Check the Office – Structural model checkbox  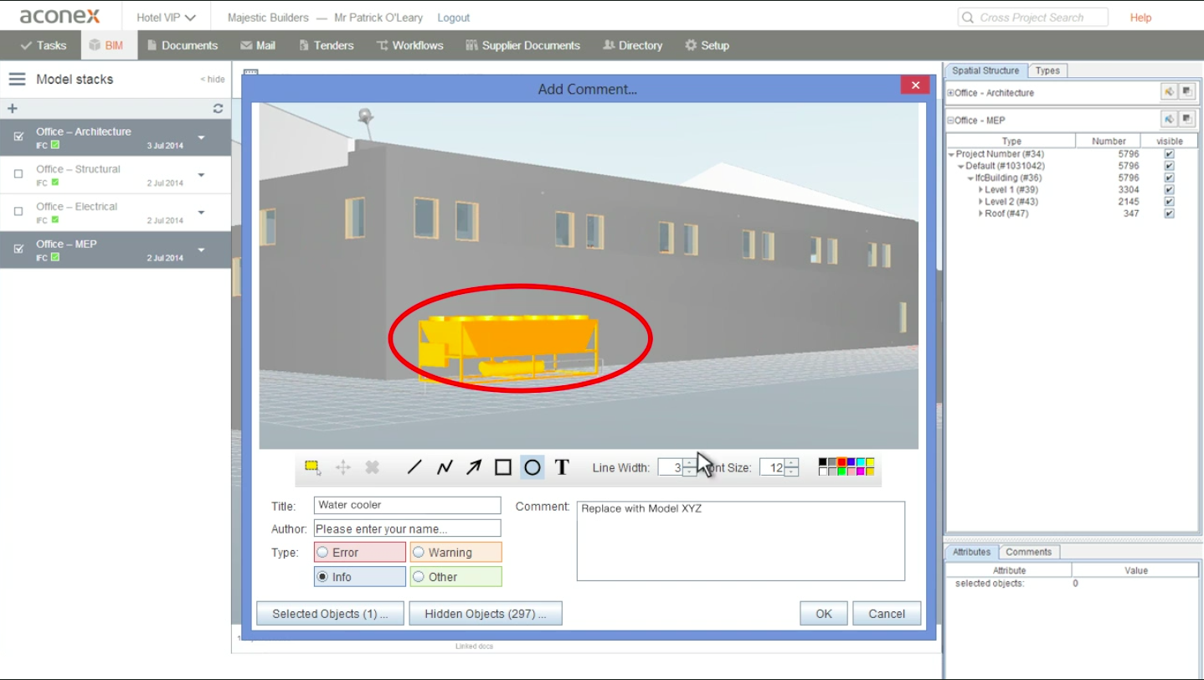coord(18,174)
